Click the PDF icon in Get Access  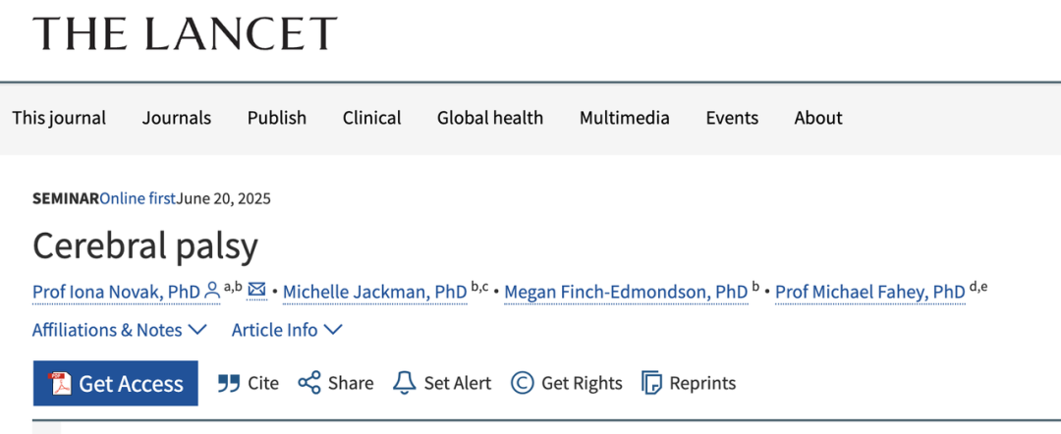[x=60, y=383]
